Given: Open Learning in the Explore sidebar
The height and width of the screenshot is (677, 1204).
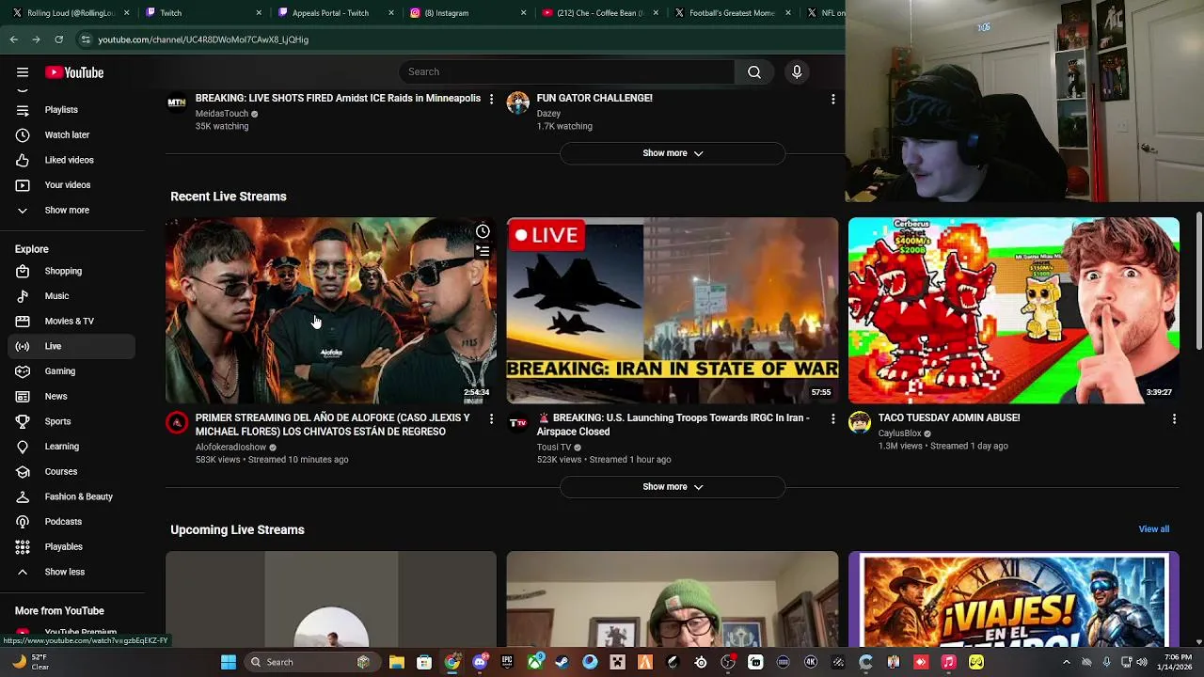Looking at the screenshot, I should [71, 447].
